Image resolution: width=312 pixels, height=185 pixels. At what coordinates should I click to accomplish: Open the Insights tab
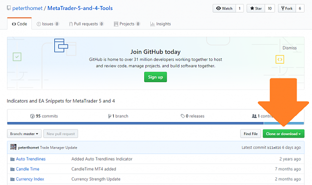pos(160,24)
